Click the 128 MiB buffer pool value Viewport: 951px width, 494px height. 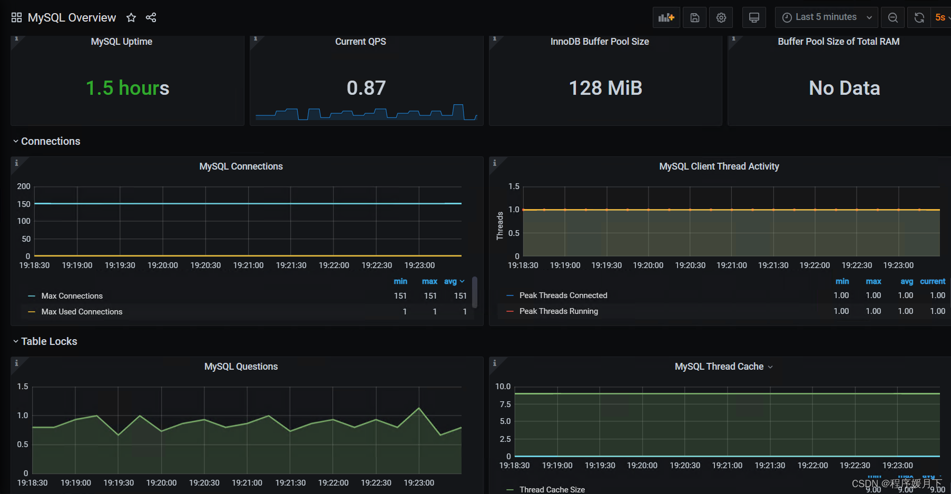(605, 88)
